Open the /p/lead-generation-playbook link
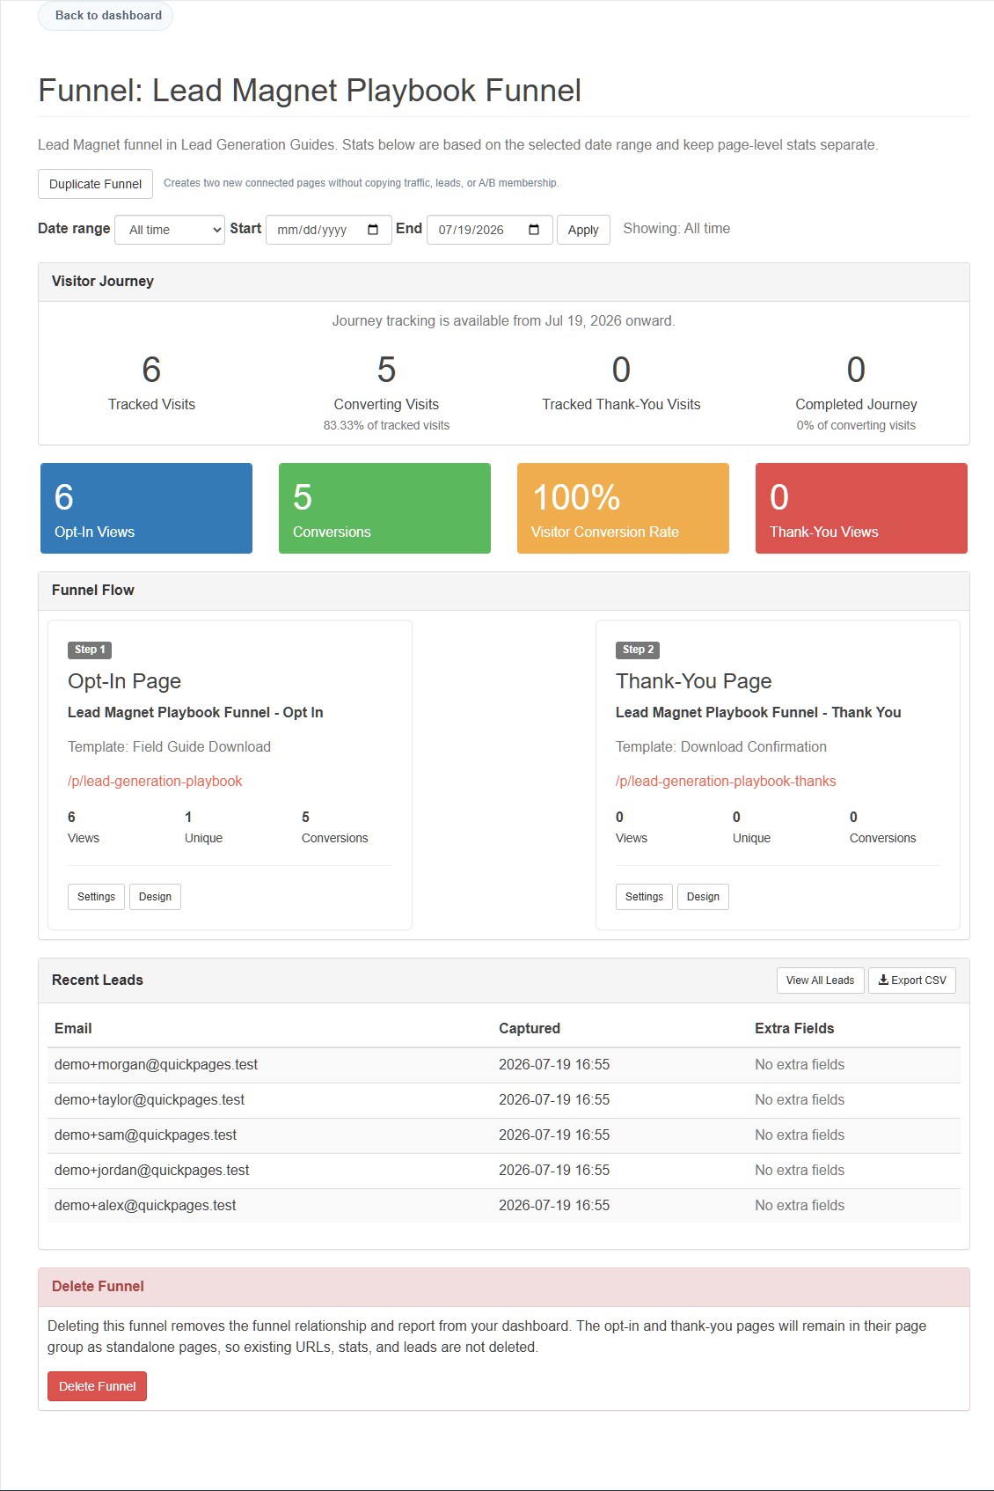This screenshot has width=994, height=1491. [155, 781]
